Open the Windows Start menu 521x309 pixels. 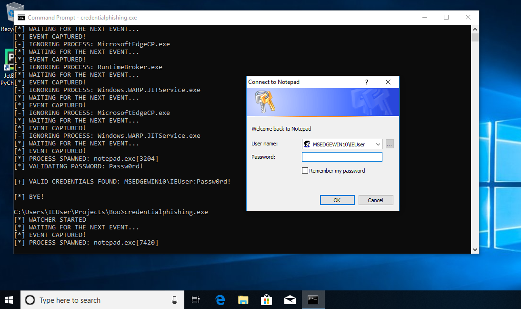click(x=10, y=300)
